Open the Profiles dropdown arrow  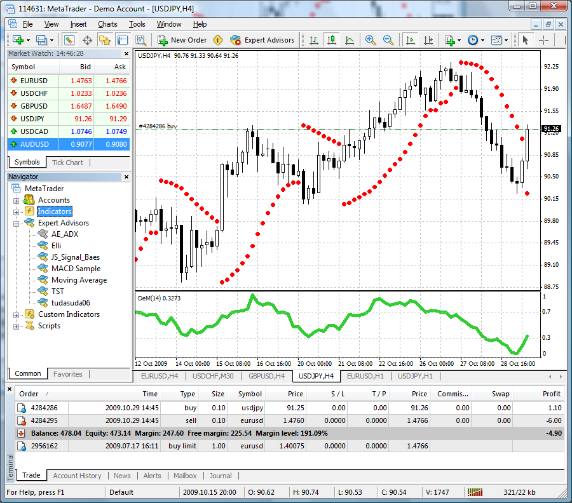coord(51,40)
